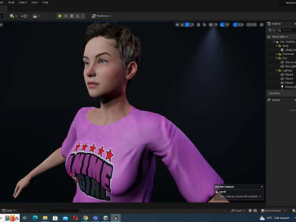296x222 pixels.
Task: Toggle grid snapping icon
Action: (x=211, y=25)
